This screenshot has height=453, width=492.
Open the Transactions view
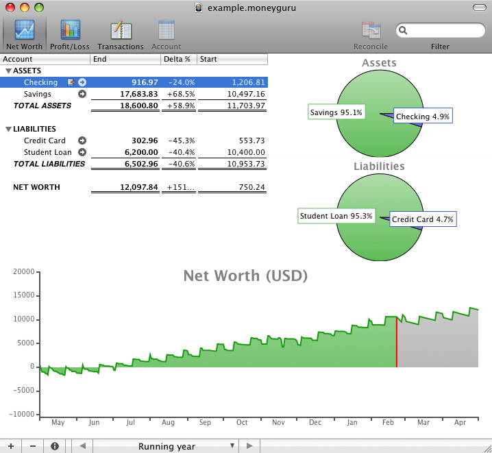[121, 34]
